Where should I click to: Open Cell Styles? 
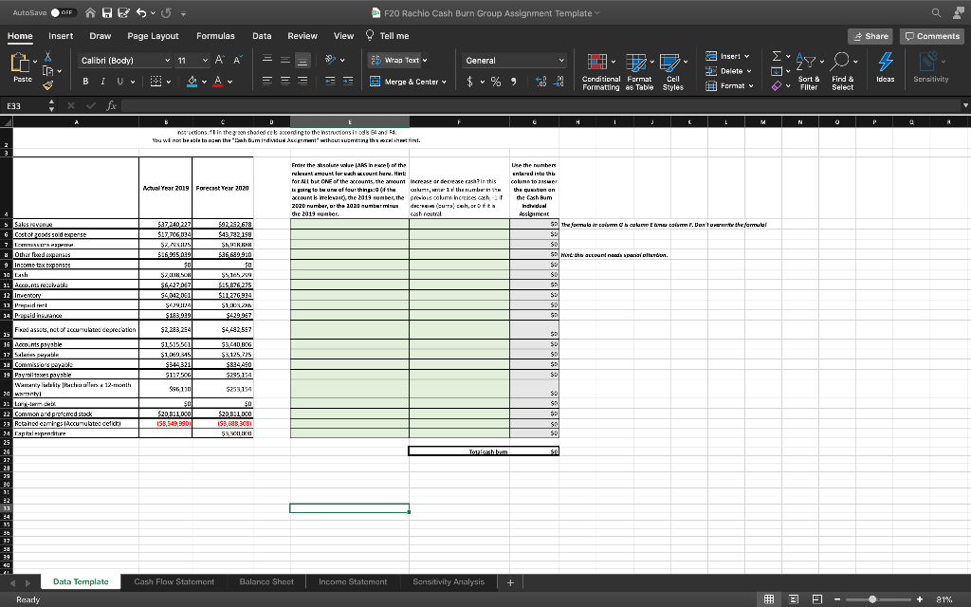coord(672,71)
